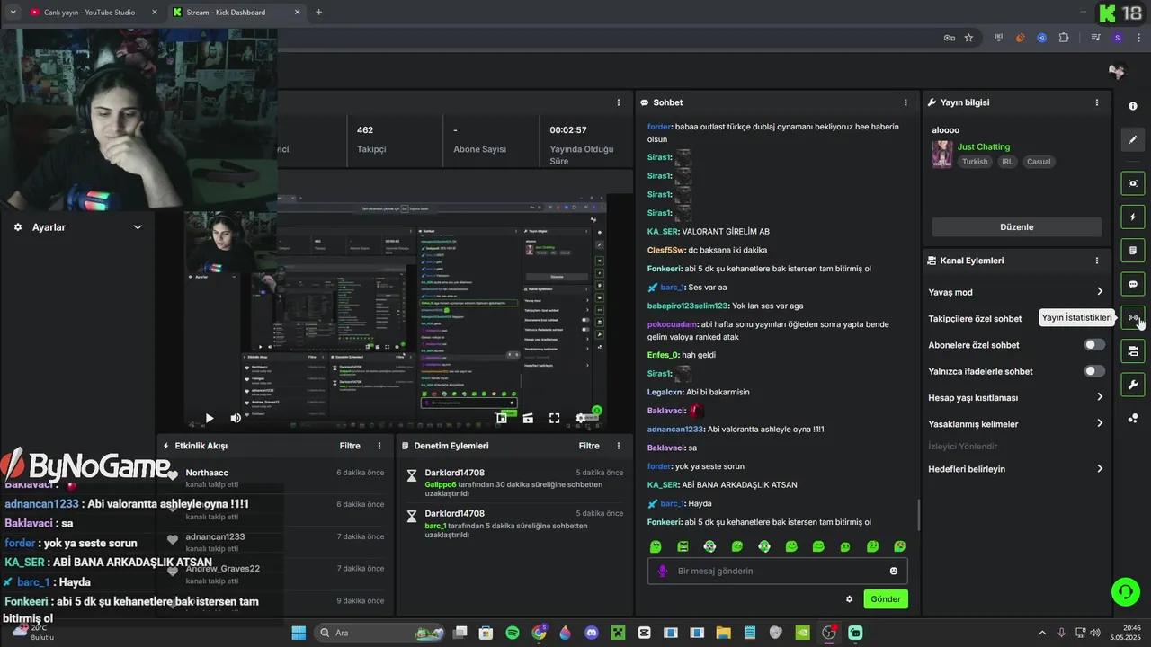1151x647 pixels.
Task: Enable Yalnızca ifadelerle sohbet toggle
Action: tap(1093, 371)
